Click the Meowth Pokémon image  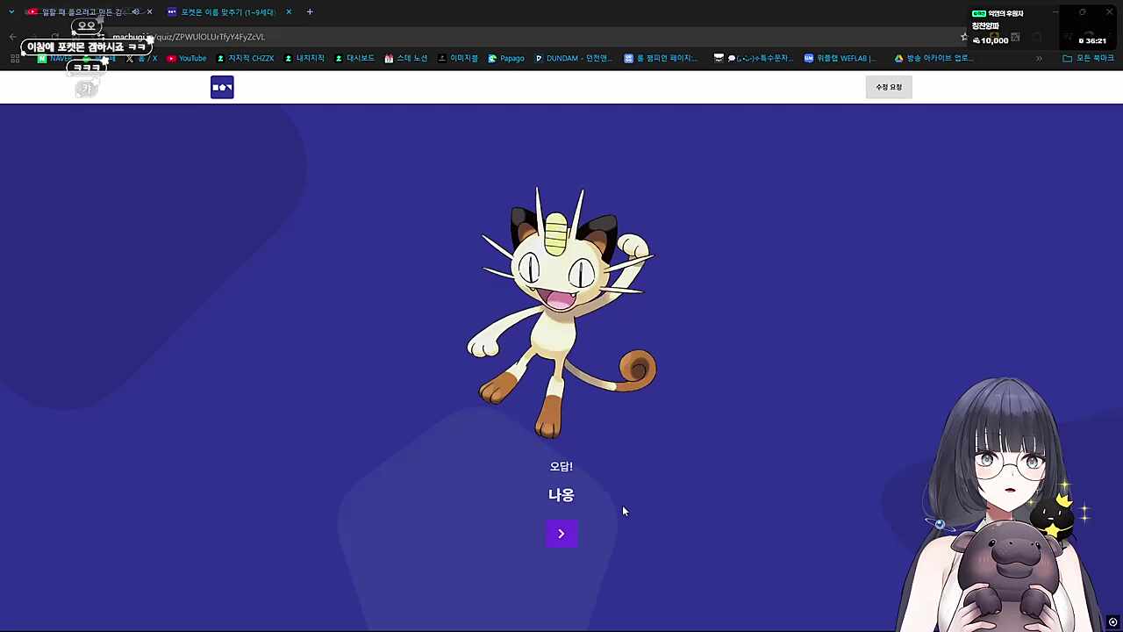tap(561, 312)
